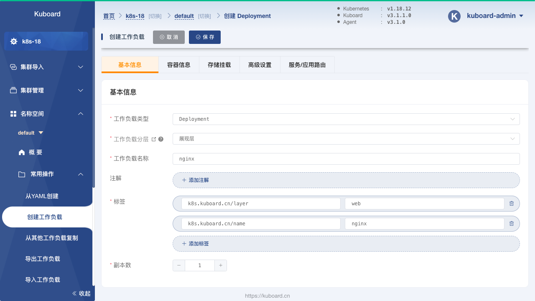
Task: Switch to the 存储挂载 tab
Action: [x=219, y=65]
